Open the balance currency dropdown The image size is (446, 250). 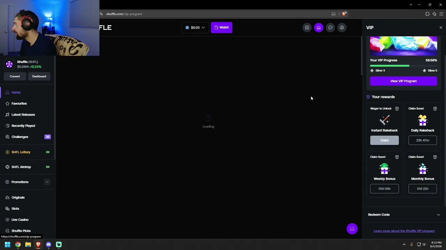click(195, 27)
